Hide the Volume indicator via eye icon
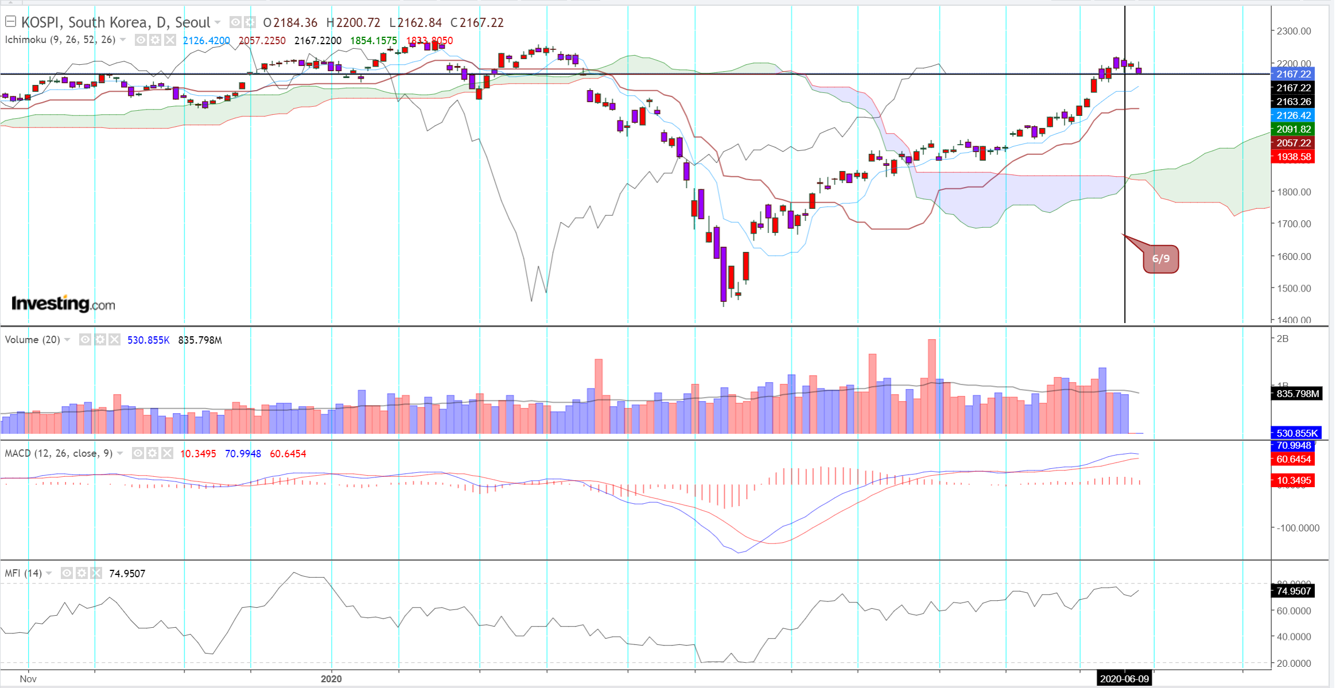 (x=85, y=340)
